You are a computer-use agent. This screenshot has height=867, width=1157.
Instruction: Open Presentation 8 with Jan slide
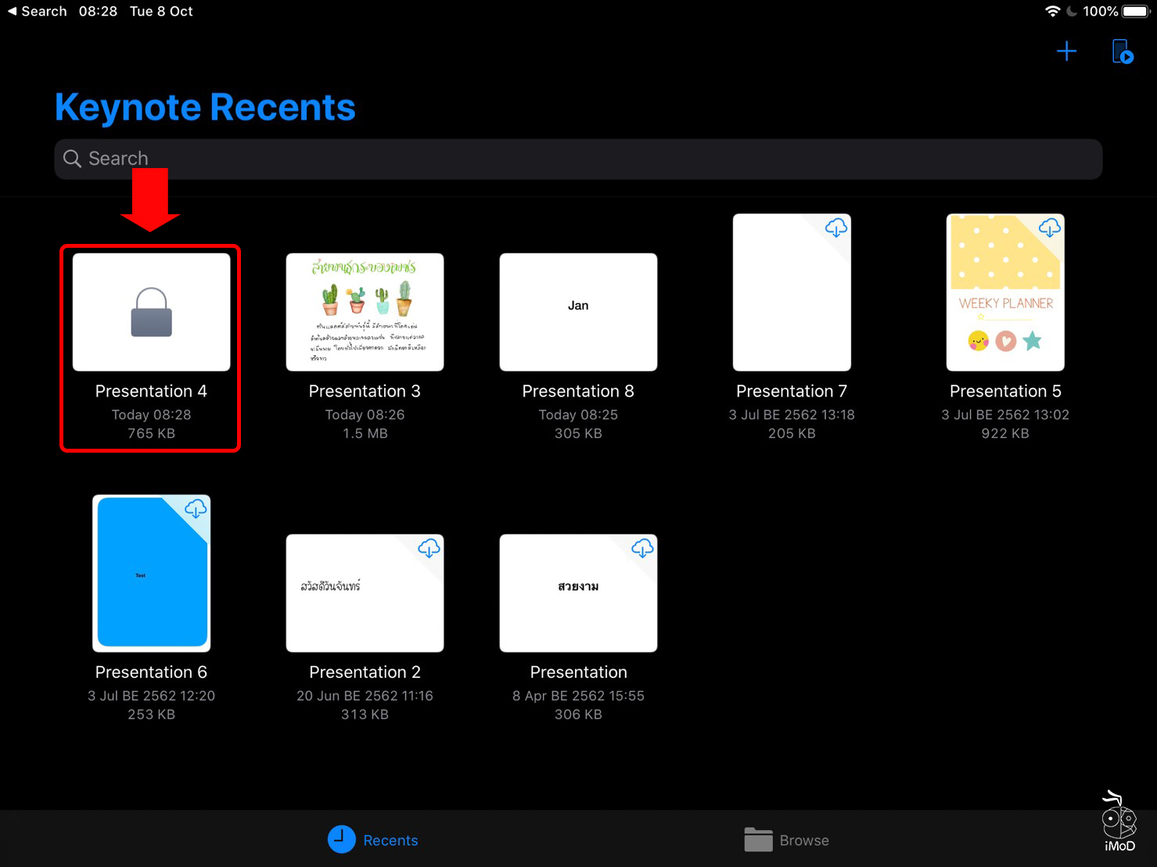(x=578, y=312)
